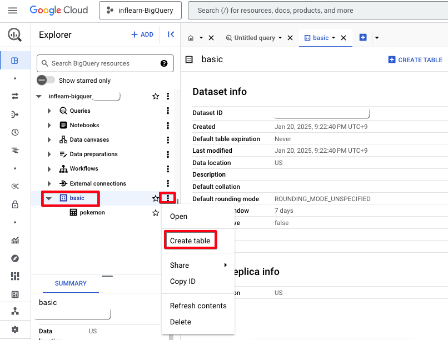Open actions menu for inflearn-bigquery project
Screen dimensions: 448x340
pos(168,96)
